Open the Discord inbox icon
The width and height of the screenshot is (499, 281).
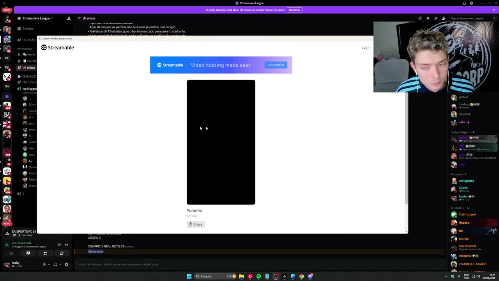(x=464, y=3)
